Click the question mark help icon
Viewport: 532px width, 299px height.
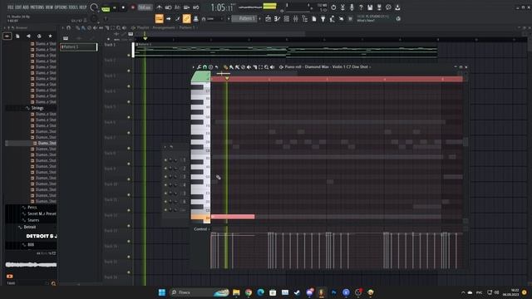click(361, 7)
